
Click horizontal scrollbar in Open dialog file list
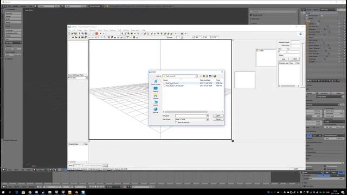[186, 112]
